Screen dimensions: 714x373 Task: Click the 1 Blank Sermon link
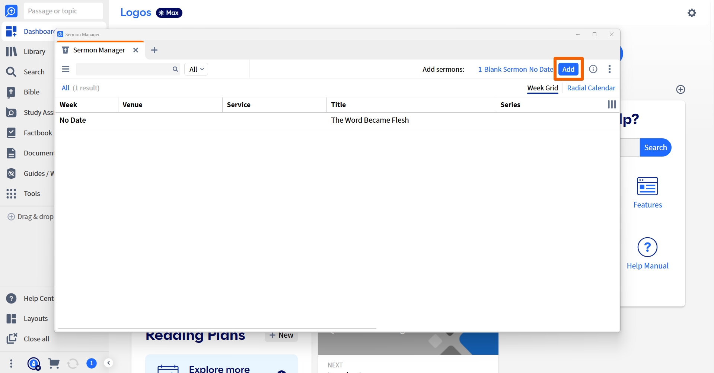502,70
